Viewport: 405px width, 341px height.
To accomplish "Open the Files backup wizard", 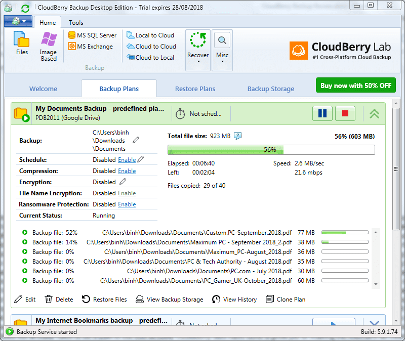I will click(x=22, y=43).
